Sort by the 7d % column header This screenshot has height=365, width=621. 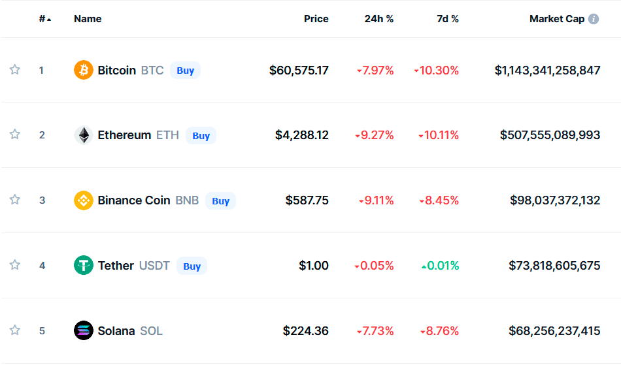pos(448,19)
